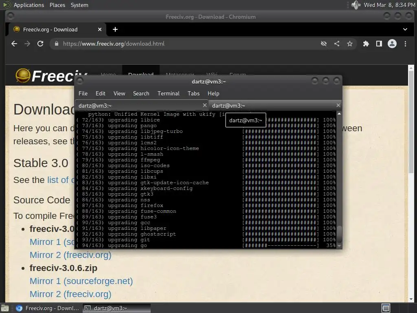Open the Applications menu

[x=29, y=5]
